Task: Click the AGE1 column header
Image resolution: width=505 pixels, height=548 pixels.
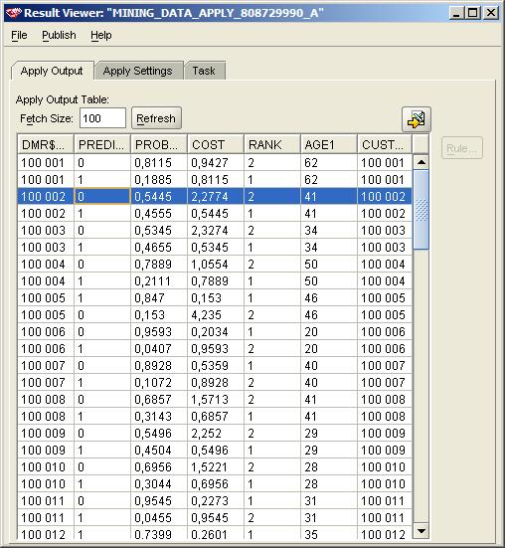Action: (x=329, y=144)
